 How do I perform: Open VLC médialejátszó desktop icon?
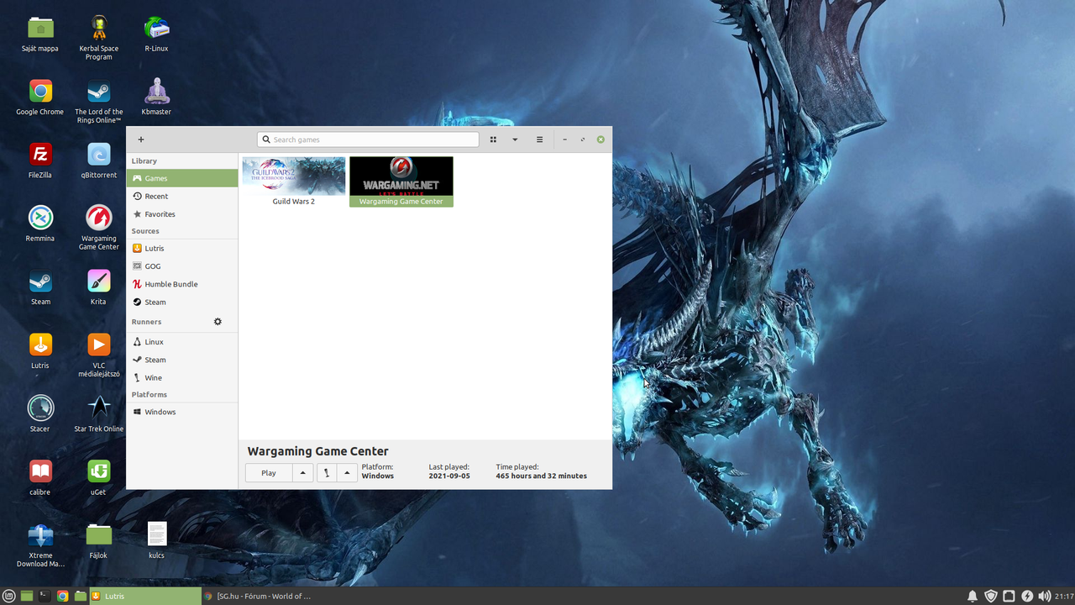[x=99, y=345]
